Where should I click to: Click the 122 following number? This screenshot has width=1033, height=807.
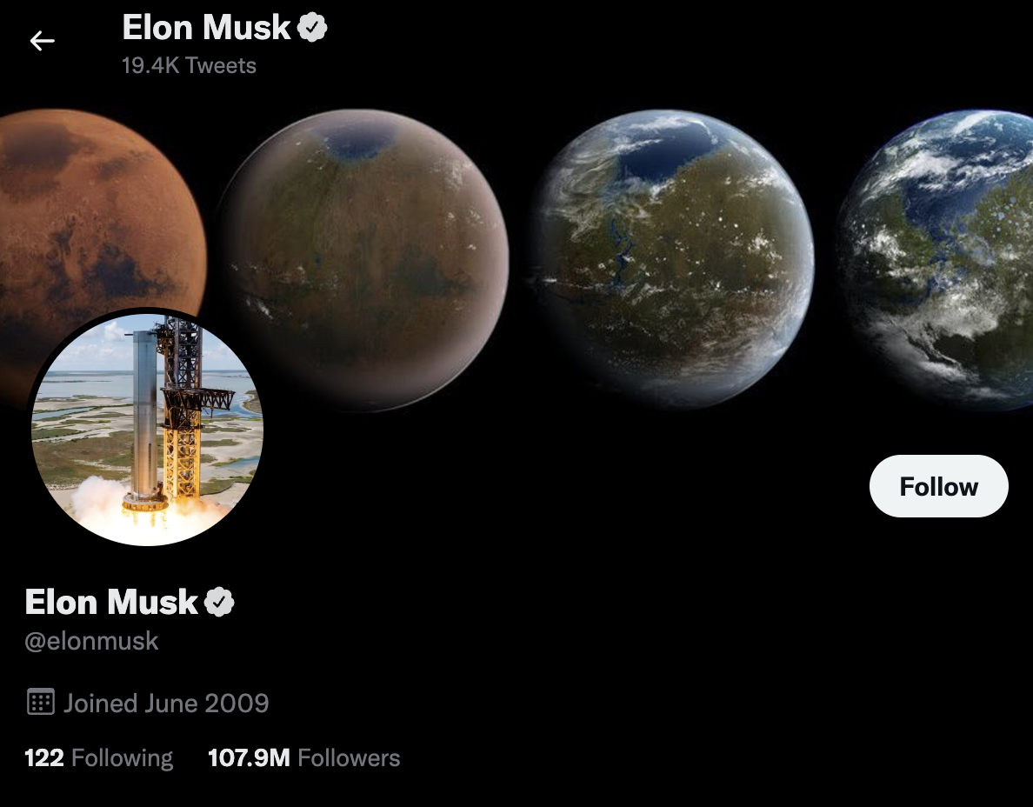click(x=44, y=757)
